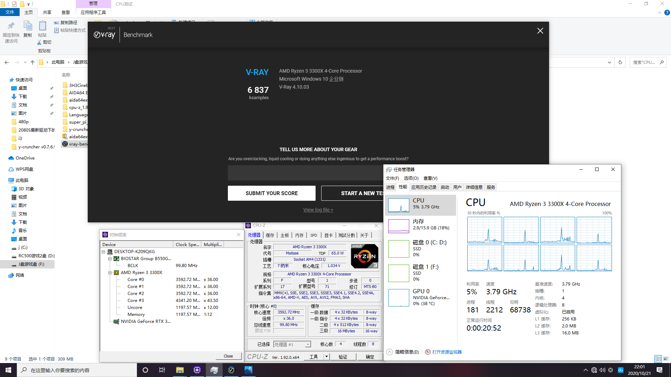Switch to Details tab in Task Manager
This screenshot has width=671, height=377.
coord(474,187)
